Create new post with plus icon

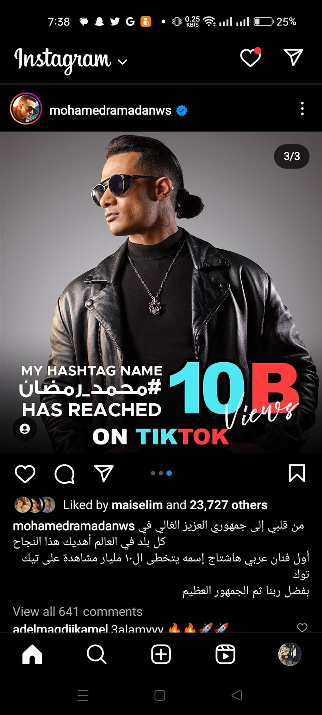click(161, 654)
